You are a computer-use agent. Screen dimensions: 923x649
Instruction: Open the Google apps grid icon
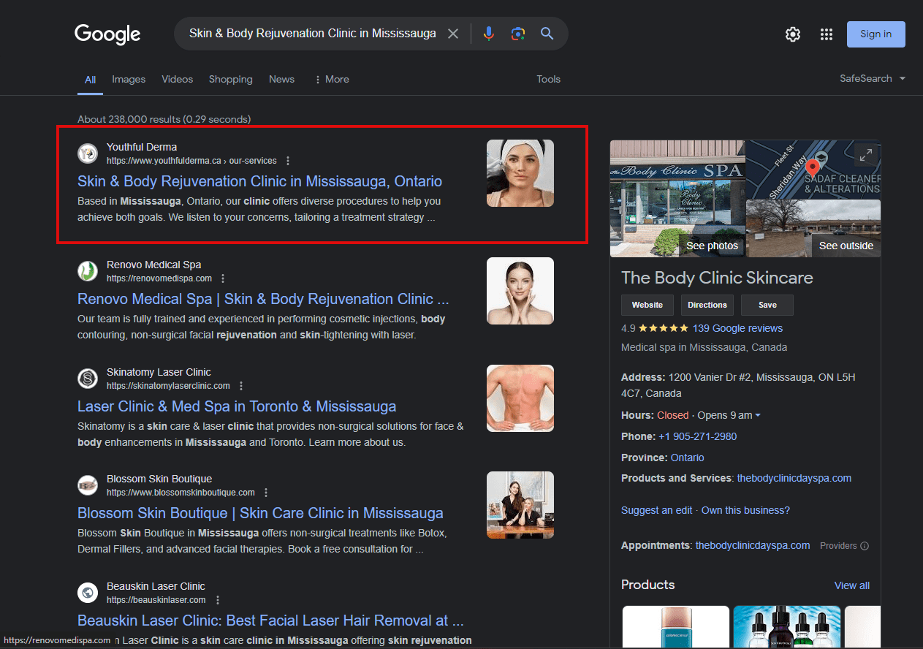pos(827,34)
